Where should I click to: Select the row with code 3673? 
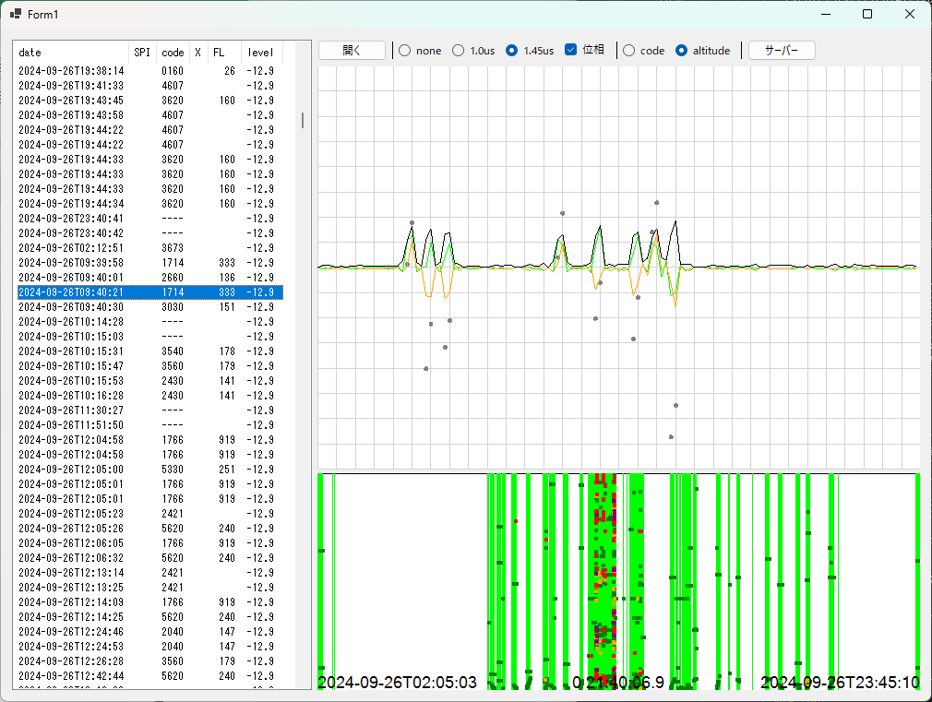pyautogui.click(x=173, y=248)
